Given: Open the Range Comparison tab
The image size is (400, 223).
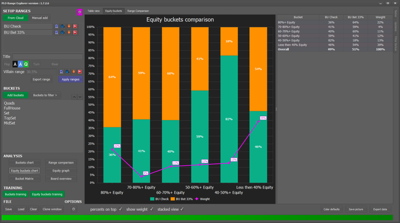Looking at the screenshot, I should pos(138,11).
